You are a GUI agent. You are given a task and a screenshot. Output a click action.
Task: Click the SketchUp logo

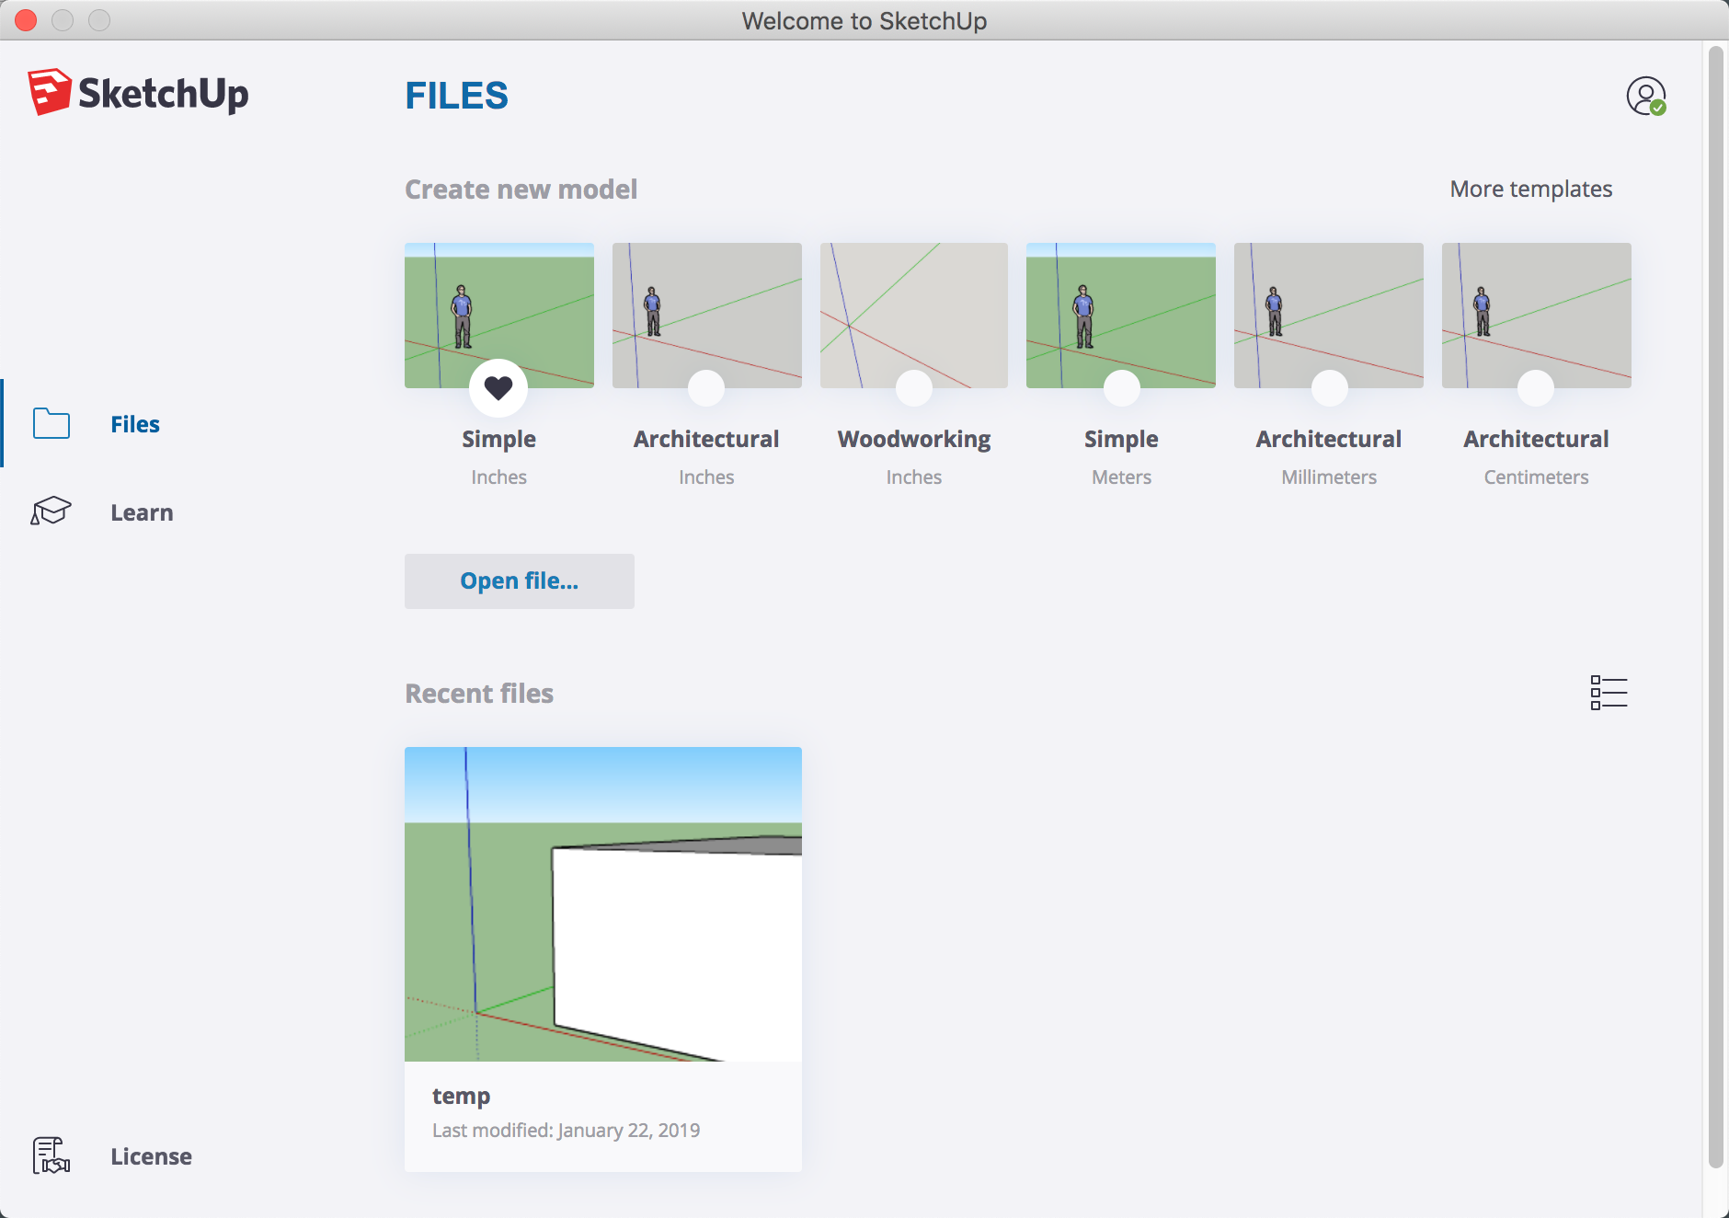click(138, 93)
